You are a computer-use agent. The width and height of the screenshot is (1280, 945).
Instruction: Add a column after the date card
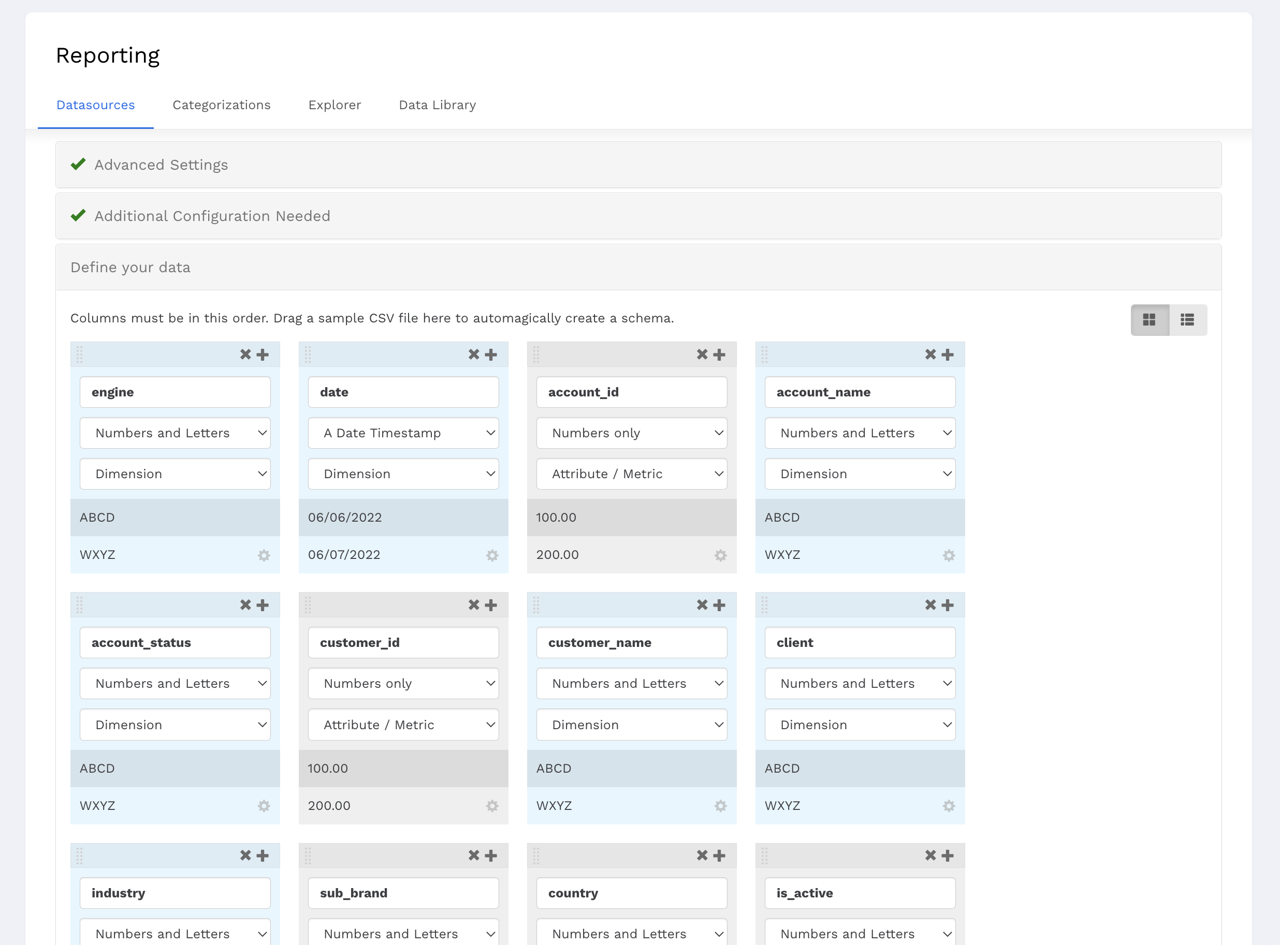(491, 355)
